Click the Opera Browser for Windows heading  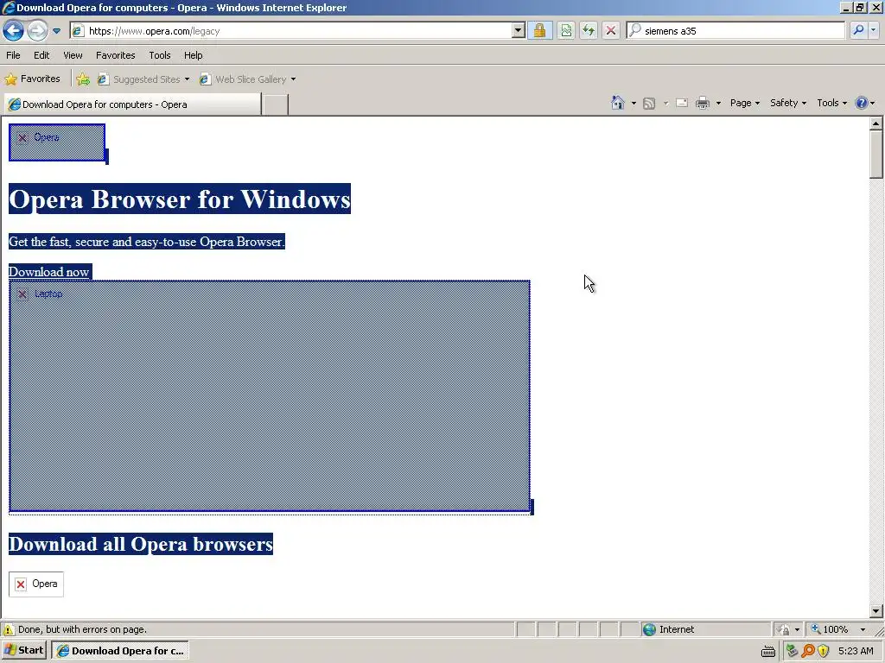pos(180,199)
